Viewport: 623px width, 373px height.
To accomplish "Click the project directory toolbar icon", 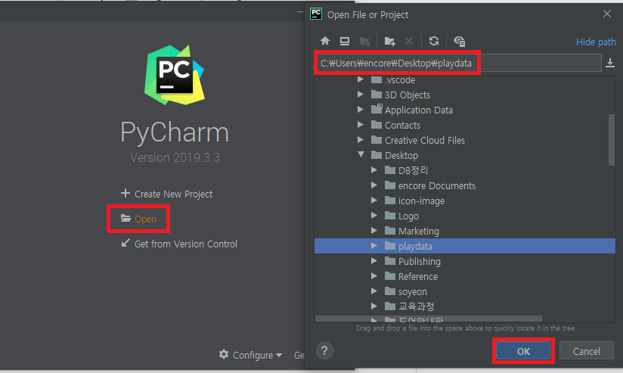I will point(364,42).
